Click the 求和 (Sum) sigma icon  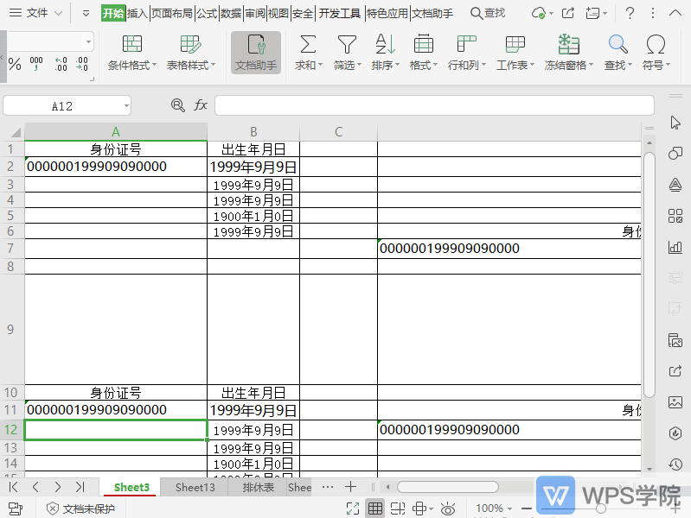click(307, 45)
